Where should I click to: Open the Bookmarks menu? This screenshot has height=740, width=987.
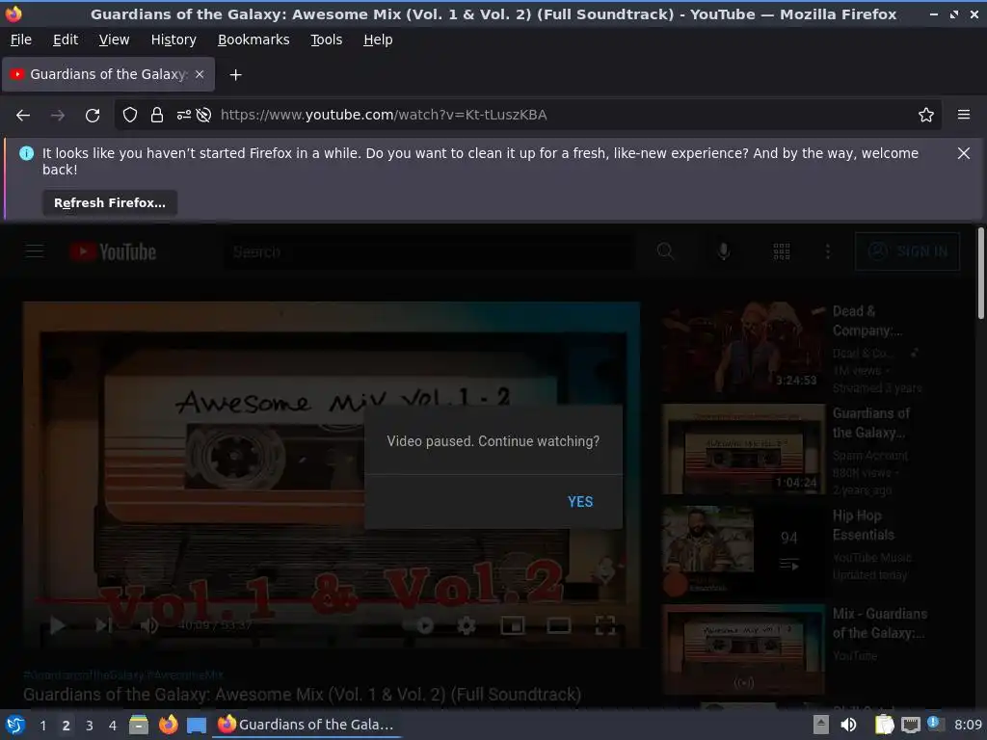[x=253, y=40]
